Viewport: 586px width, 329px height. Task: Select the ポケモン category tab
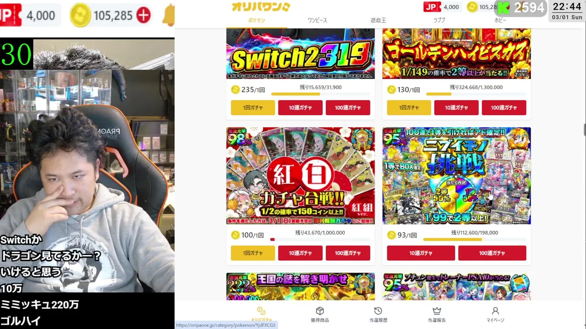tap(256, 20)
